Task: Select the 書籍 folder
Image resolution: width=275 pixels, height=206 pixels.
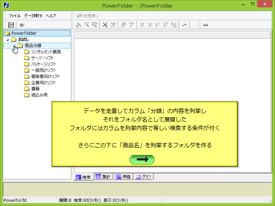Action: pos(35,89)
